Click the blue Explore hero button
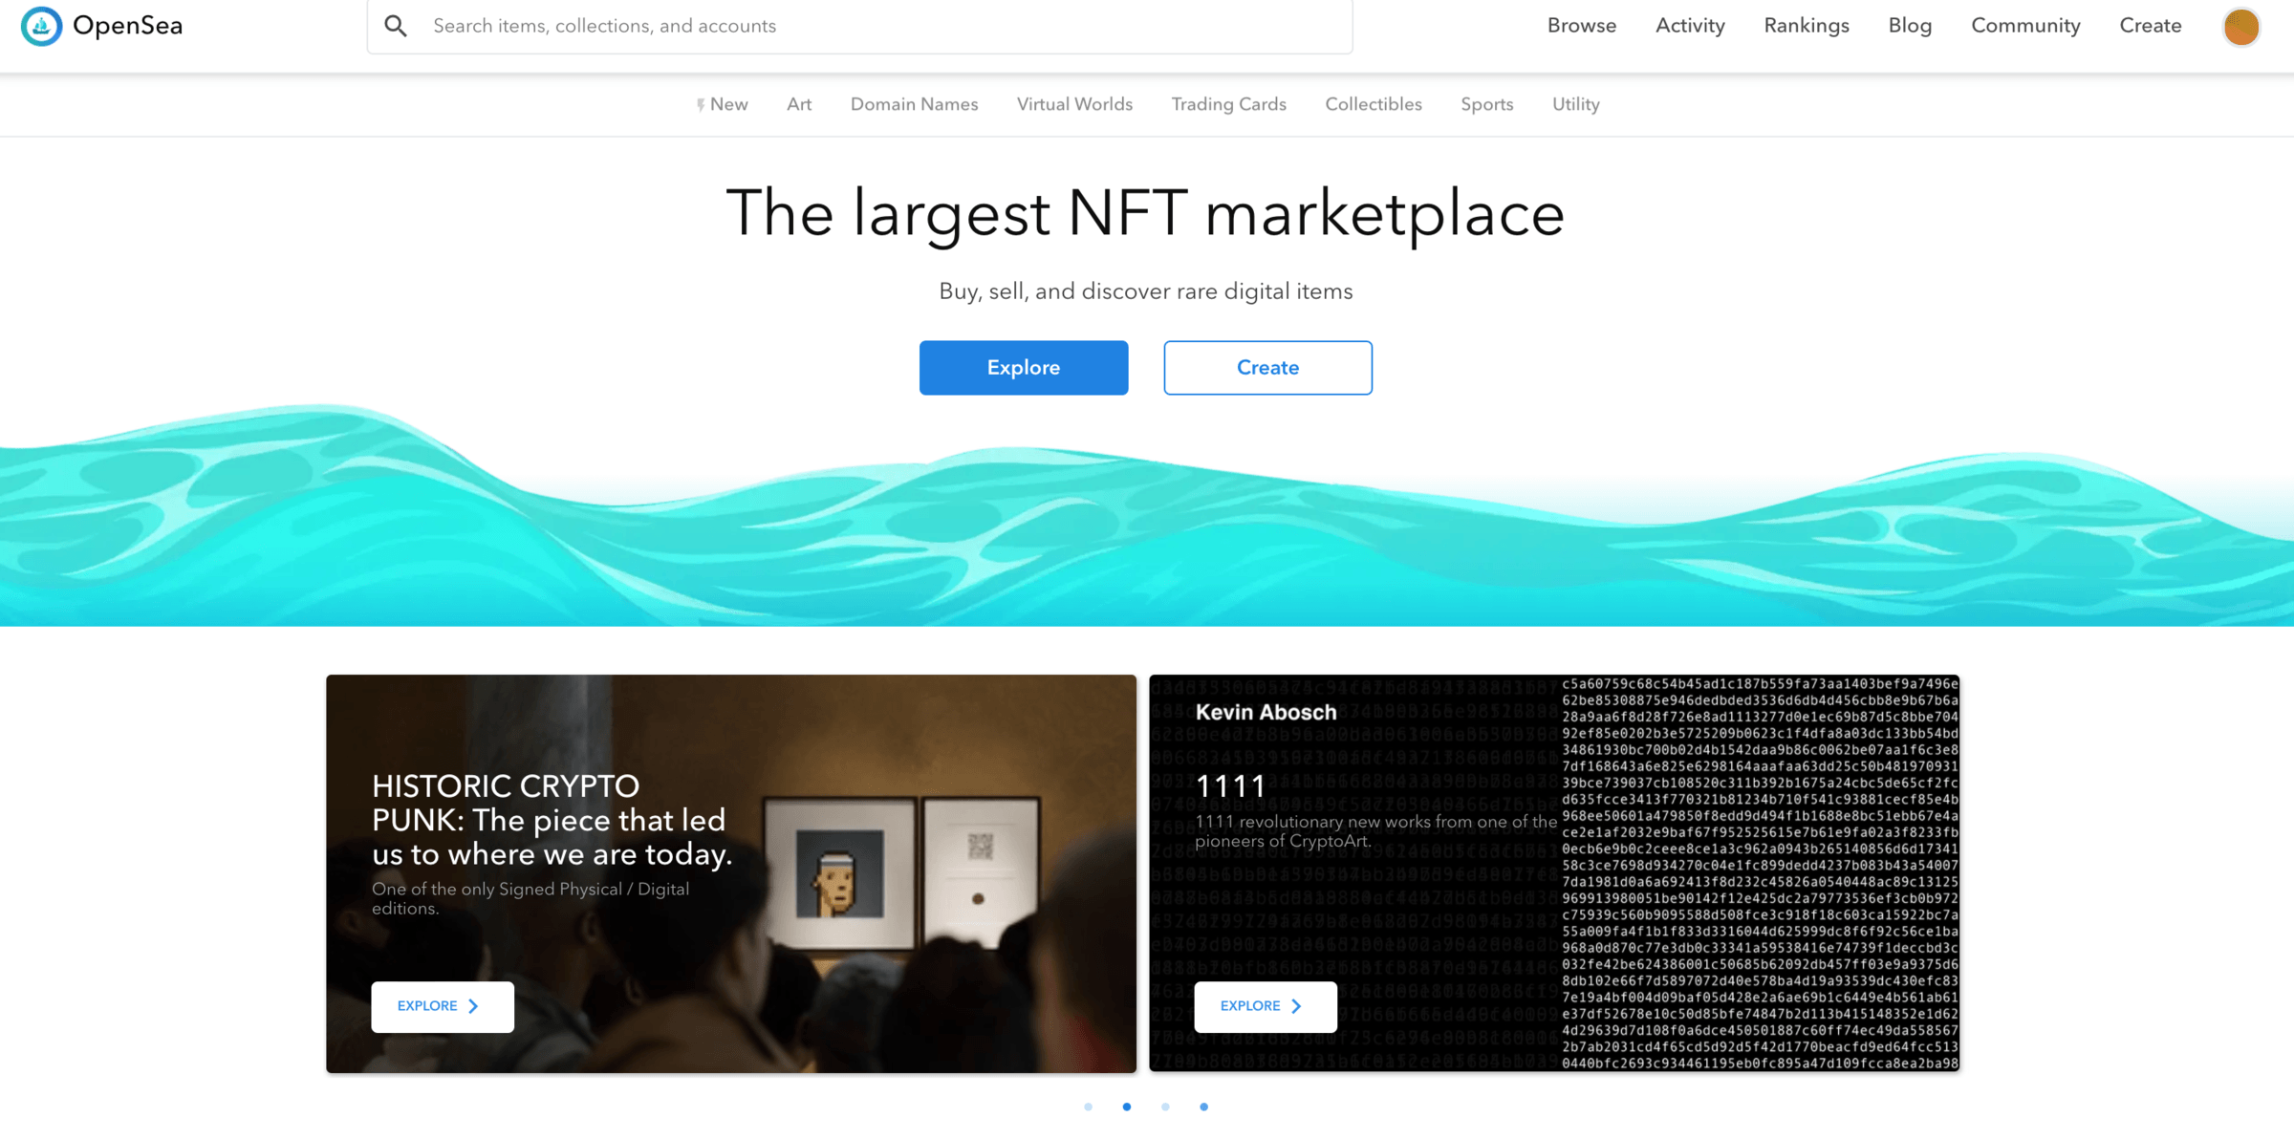 (1024, 368)
